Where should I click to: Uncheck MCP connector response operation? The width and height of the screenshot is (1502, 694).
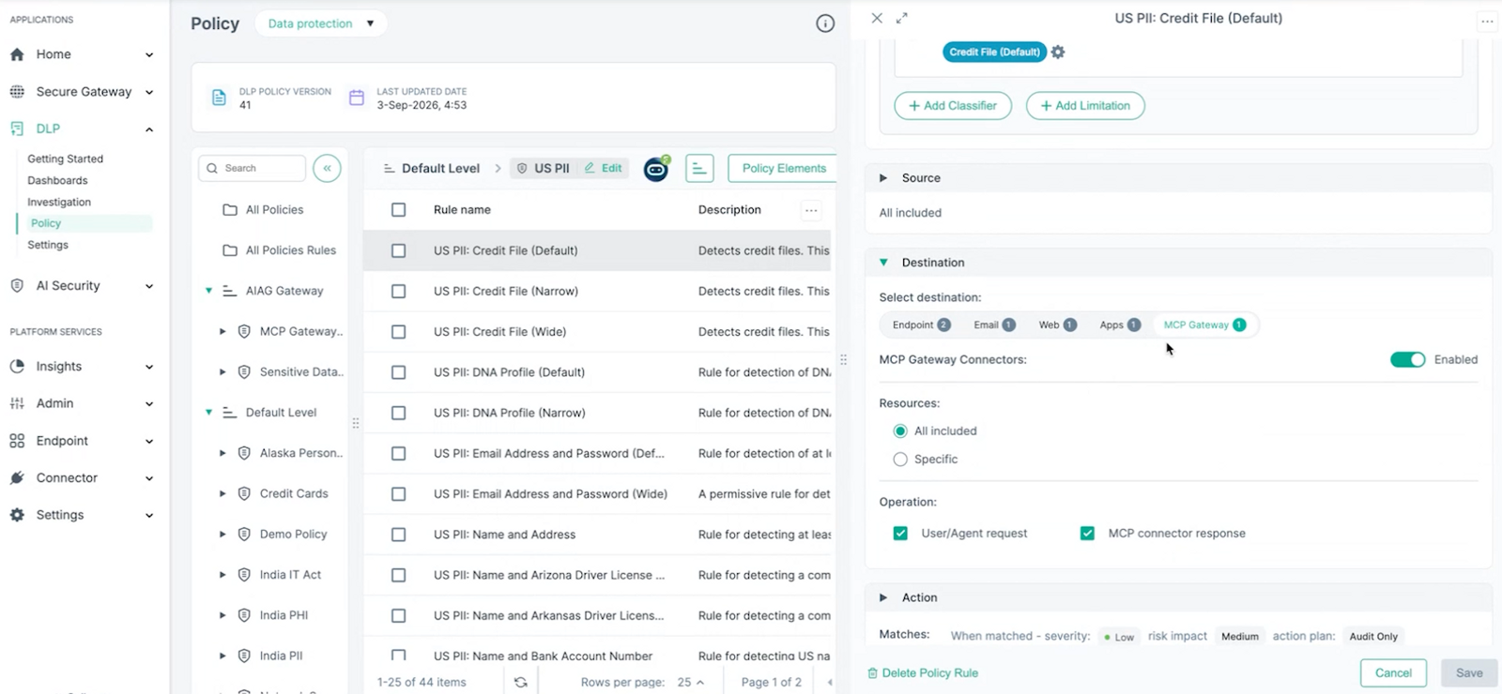[x=1087, y=534]
